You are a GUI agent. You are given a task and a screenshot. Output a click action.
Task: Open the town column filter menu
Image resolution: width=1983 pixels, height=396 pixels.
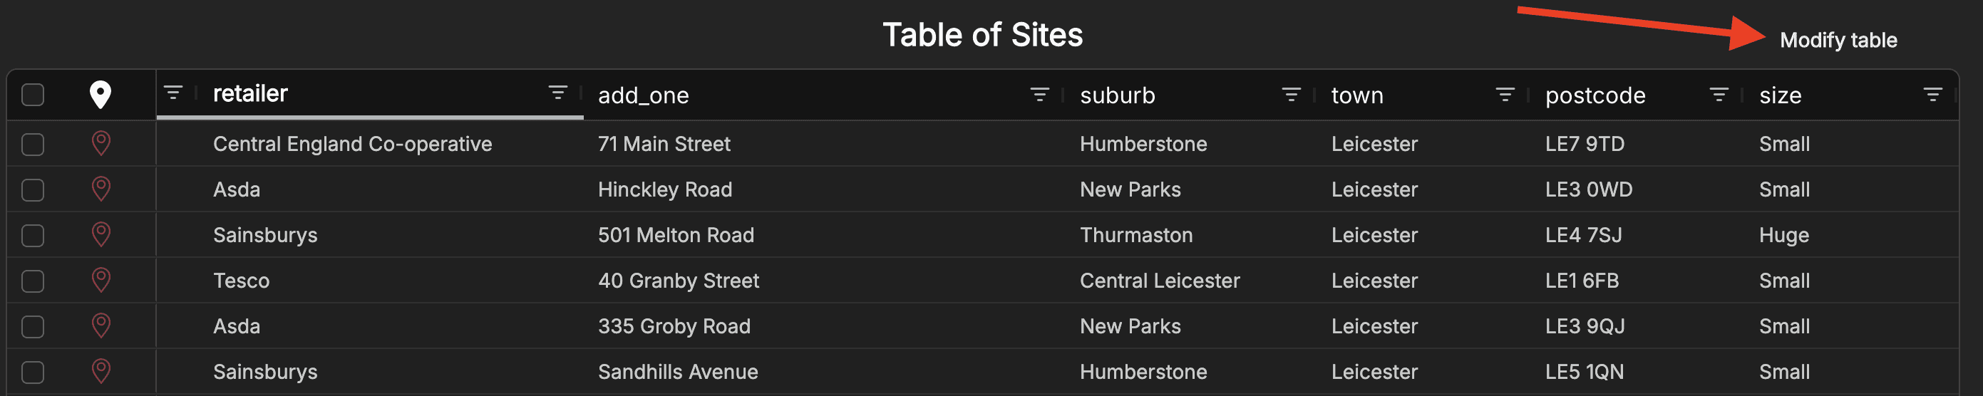1505,95
